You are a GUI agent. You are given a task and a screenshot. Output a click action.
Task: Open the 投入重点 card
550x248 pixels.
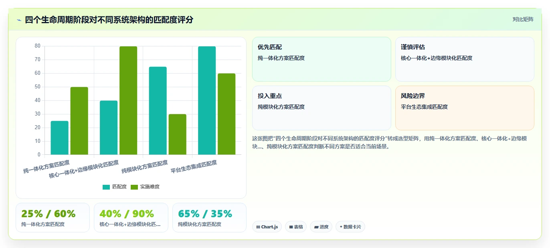pos(322,108)
